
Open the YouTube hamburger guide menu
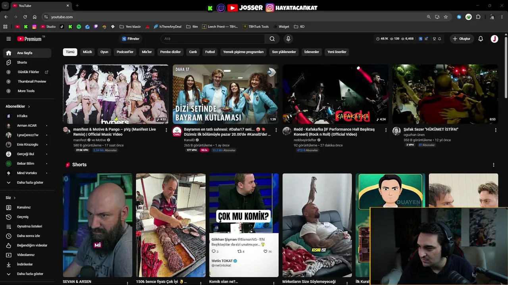pos(8,39)
